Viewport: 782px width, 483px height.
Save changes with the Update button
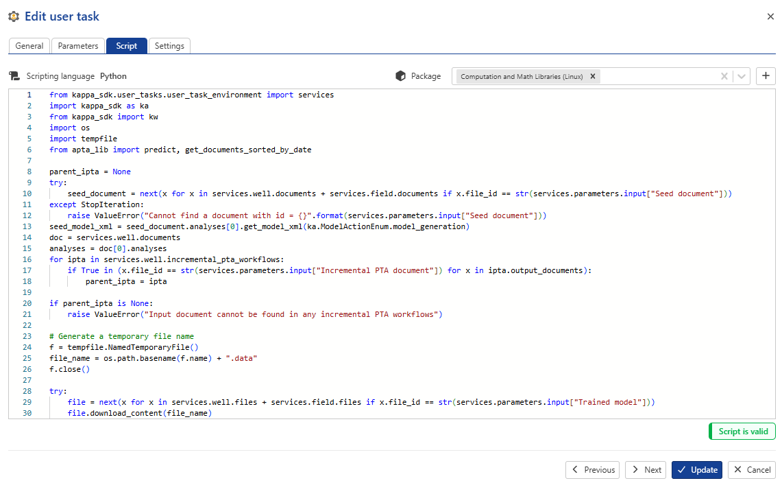click(x=696, y=470)
